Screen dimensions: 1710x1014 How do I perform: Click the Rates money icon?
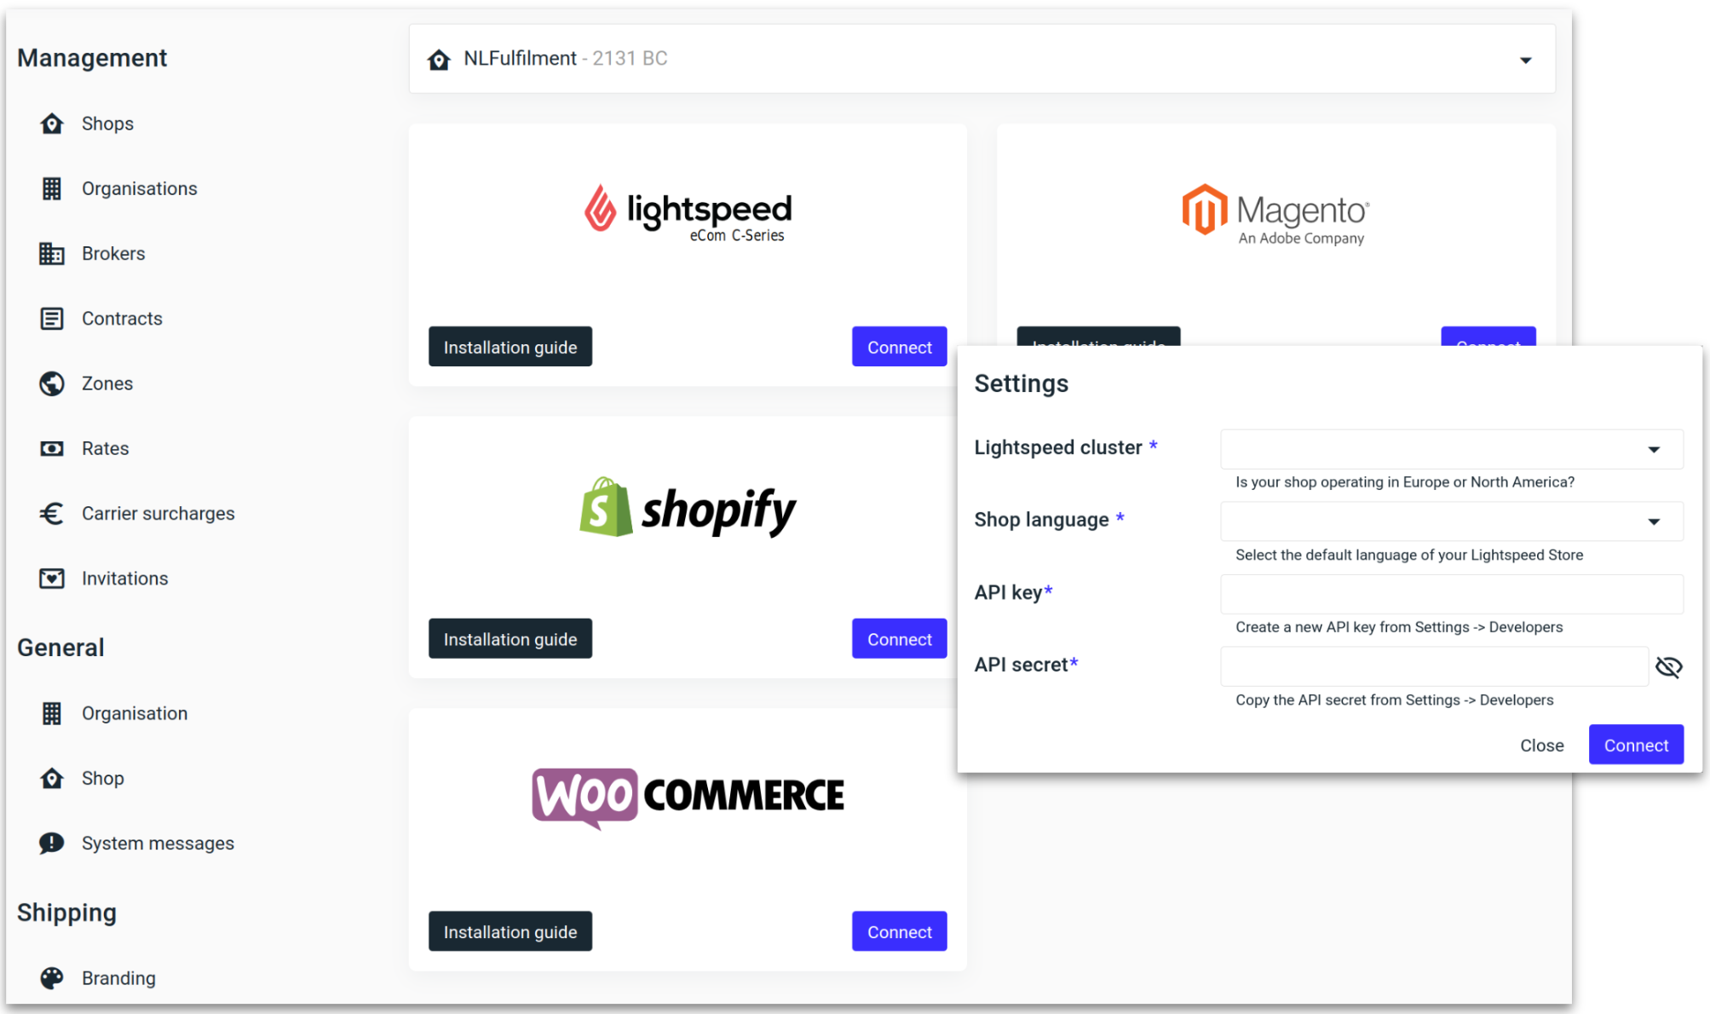pos(52,449)
